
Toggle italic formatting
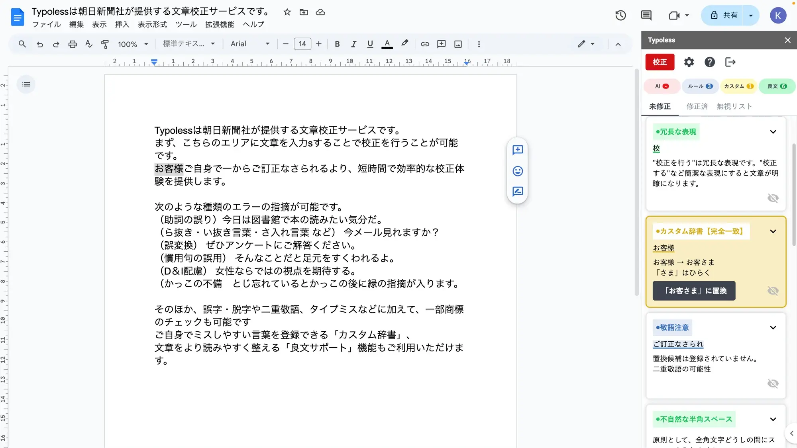(x=353, y=44)
